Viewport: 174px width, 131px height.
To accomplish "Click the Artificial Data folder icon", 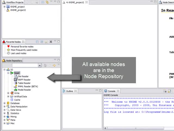I will pos(12,96).
